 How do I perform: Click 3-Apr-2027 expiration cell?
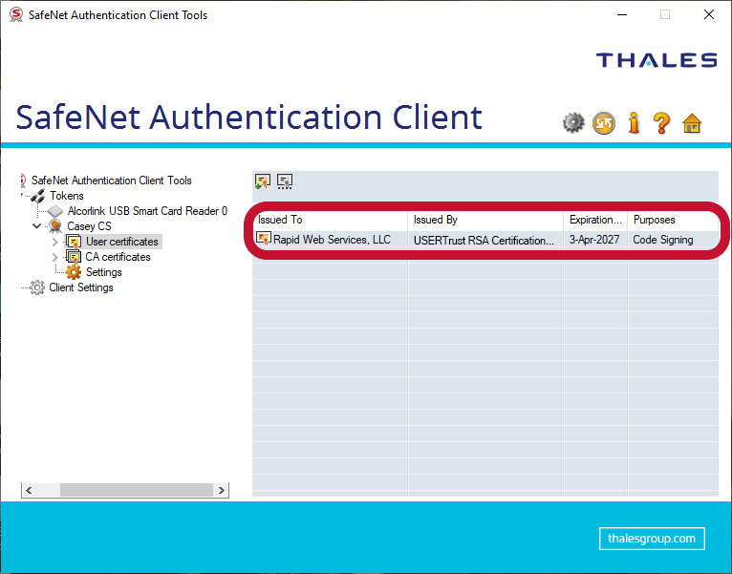[594, 240]
